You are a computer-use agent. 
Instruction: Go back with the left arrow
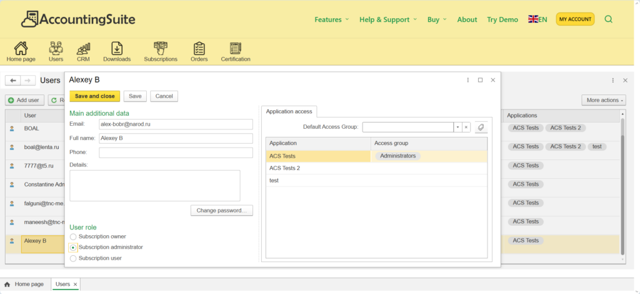13,81
